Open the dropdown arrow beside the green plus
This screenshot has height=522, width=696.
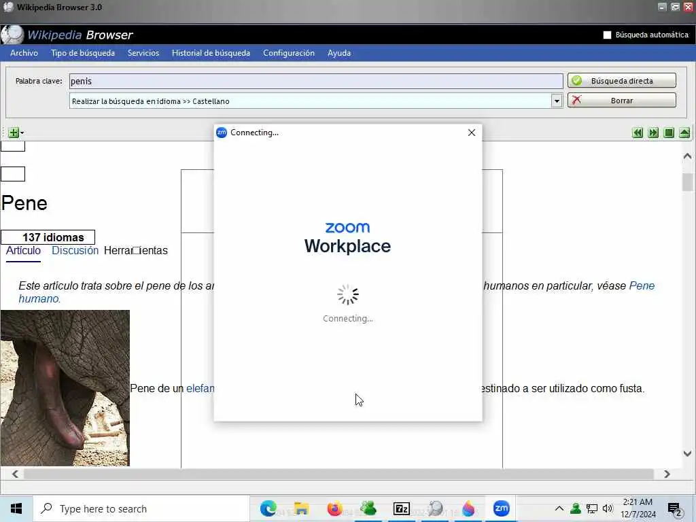[x=22, y=133]
